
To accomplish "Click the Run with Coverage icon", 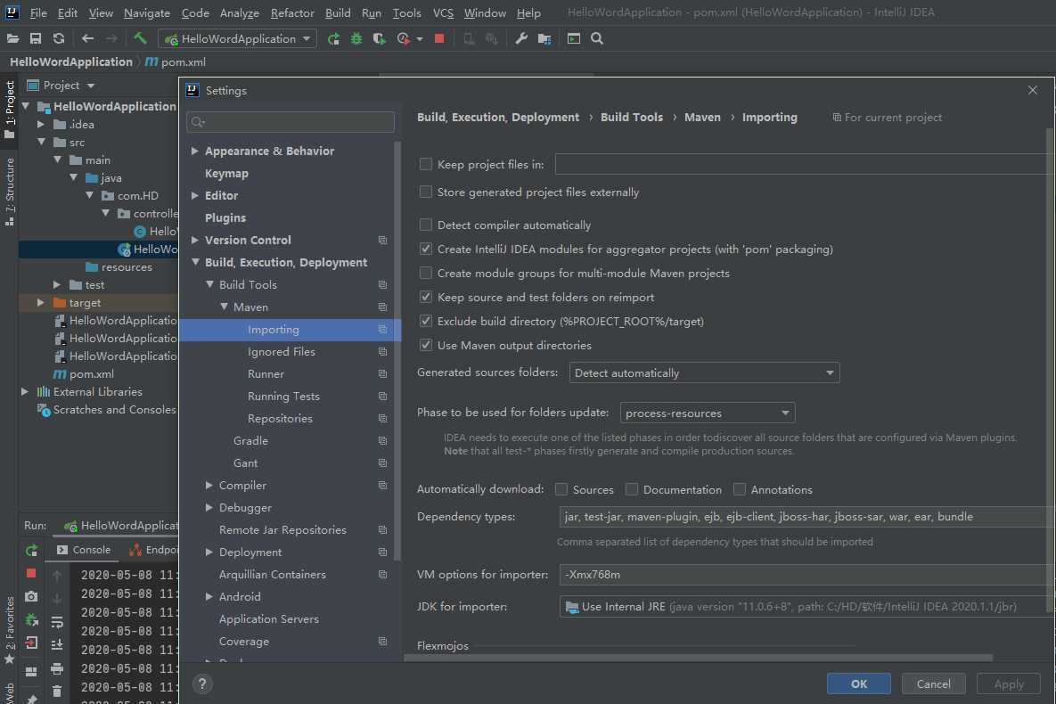I will [x=379, y=39].
